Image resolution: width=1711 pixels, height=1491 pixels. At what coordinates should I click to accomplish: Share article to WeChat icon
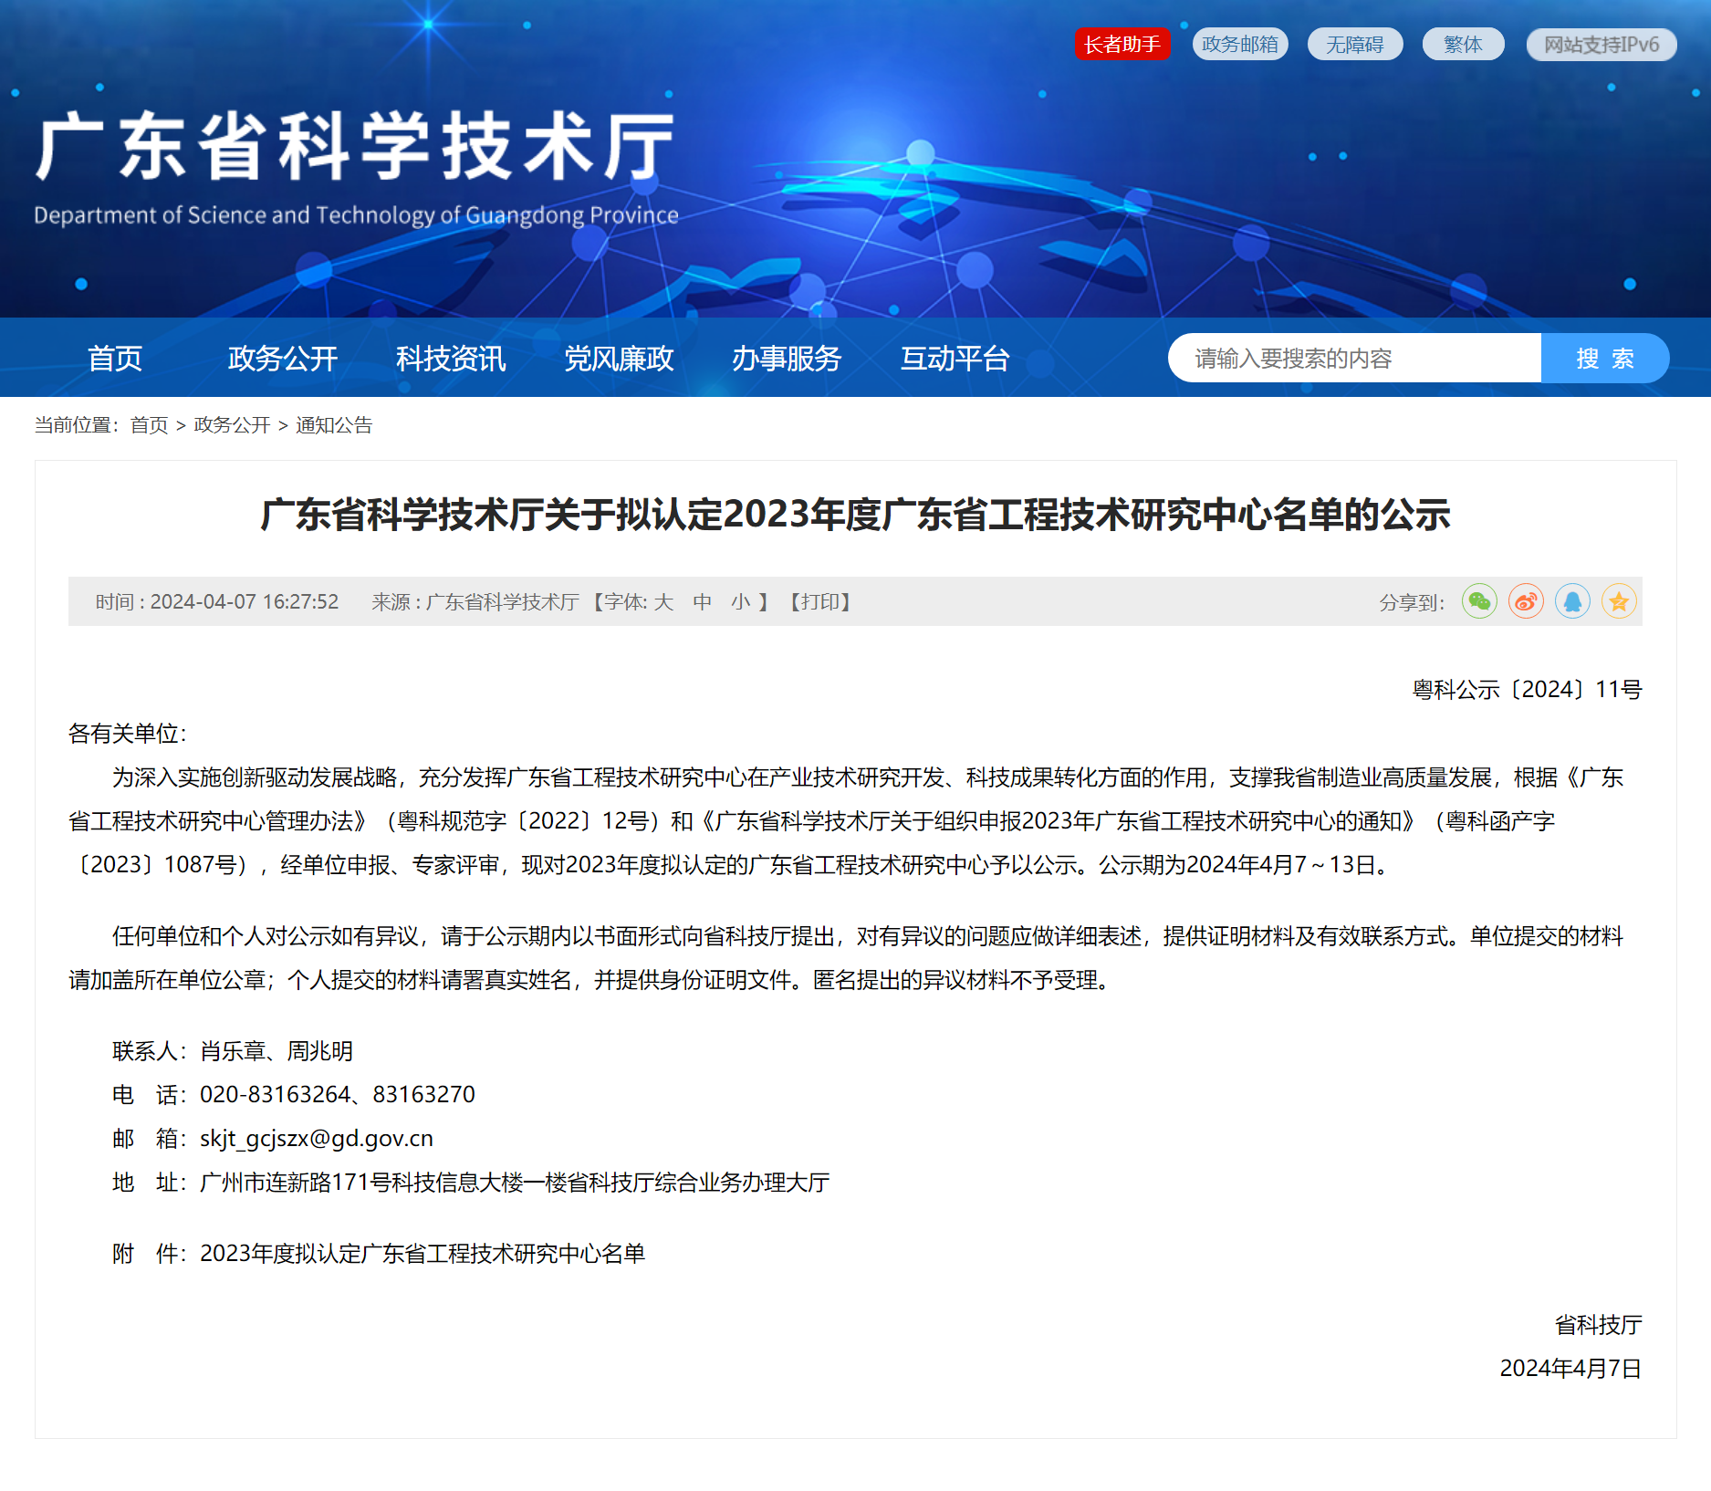pyautogui.click(x=1479, y=601)
